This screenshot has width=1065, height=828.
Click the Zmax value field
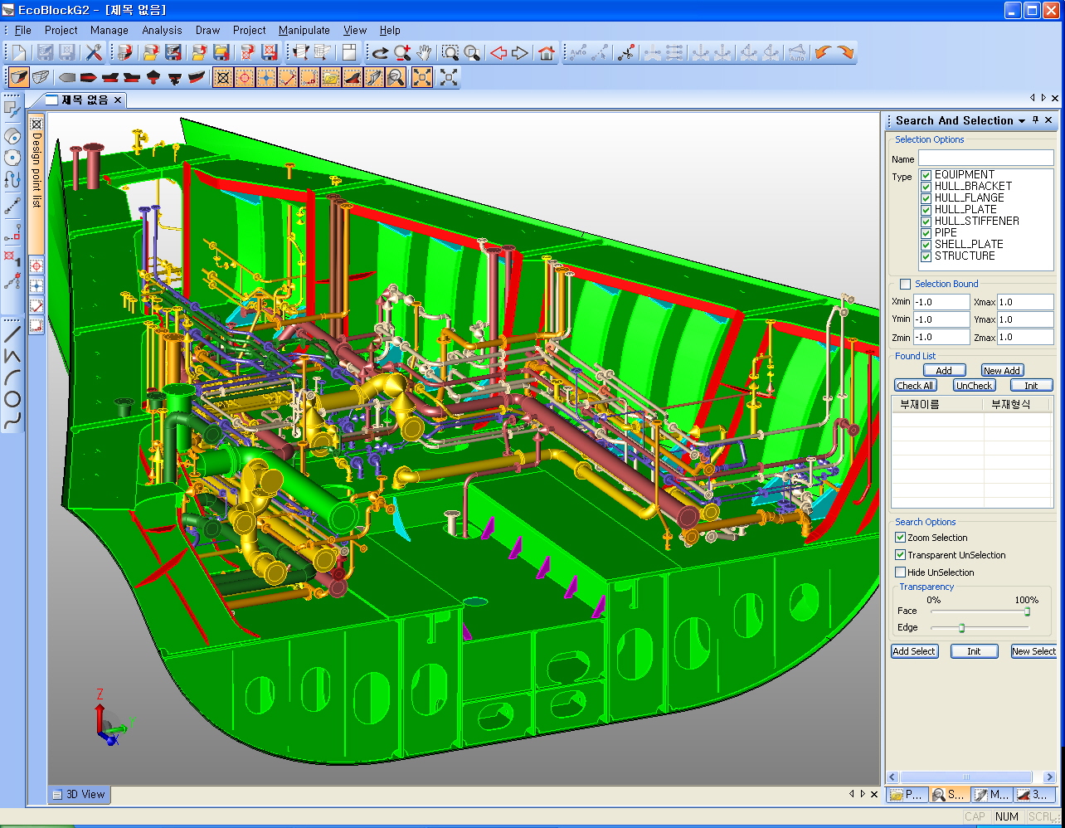(1025, 338)
